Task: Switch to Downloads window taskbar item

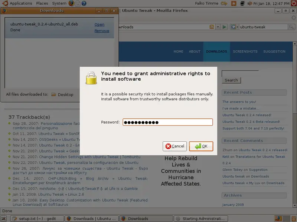Action: [x=146, y=219]
